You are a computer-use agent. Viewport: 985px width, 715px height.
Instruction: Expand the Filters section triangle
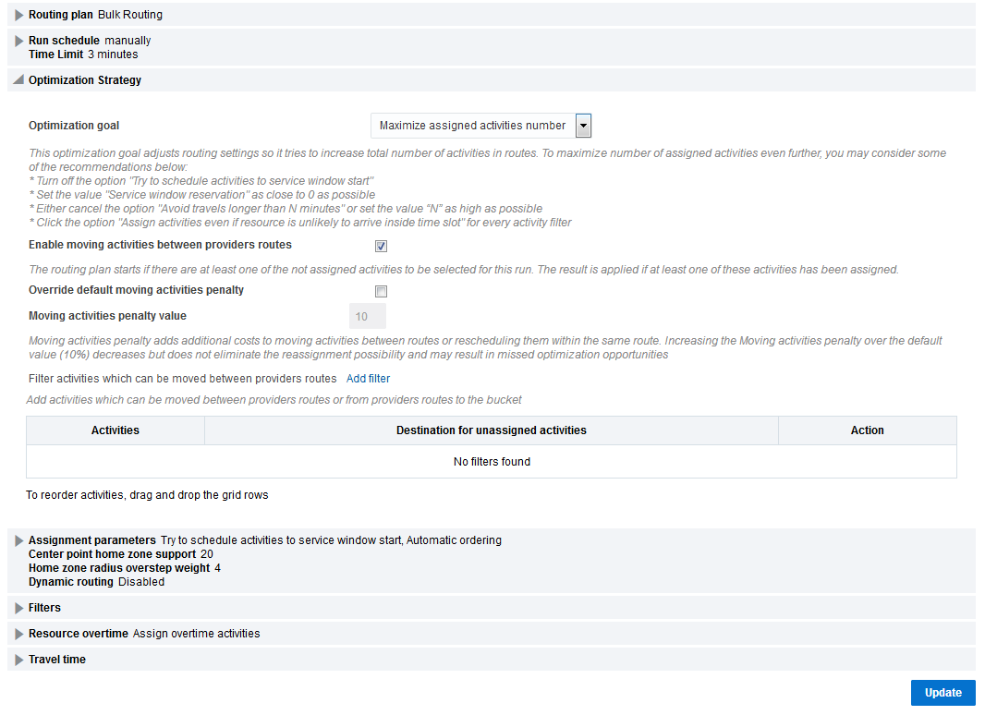tap(19, 608)
